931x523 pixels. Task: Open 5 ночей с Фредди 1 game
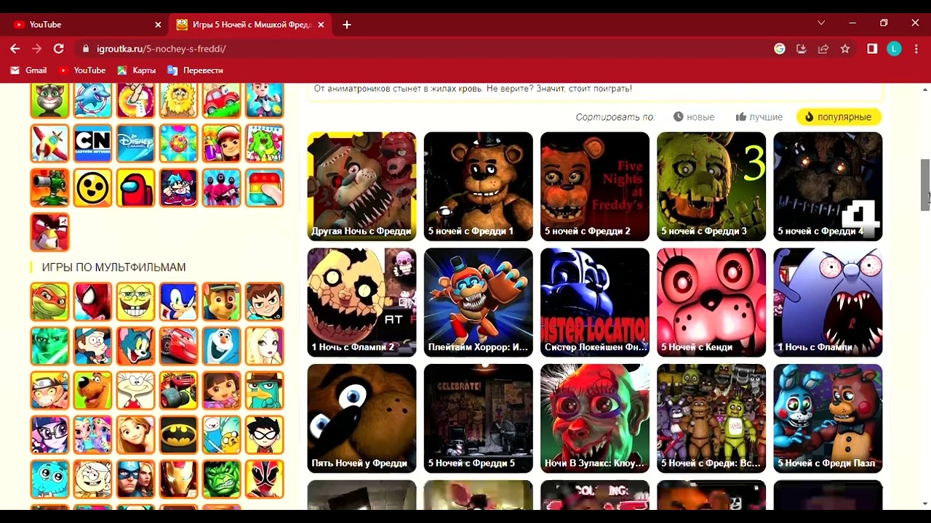pyautogui.click(x=478, y=186)
